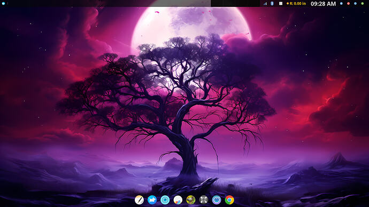Open the network signal tray icon

point(265,4)
